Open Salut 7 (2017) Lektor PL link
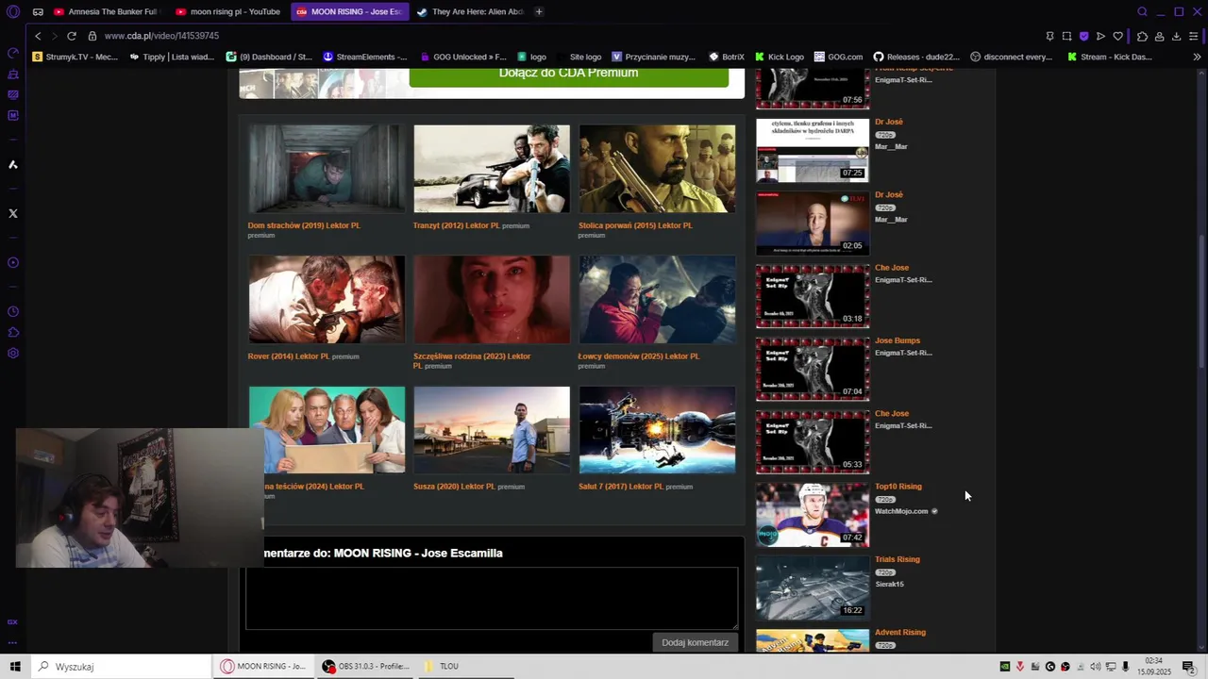This screenshot has height=679, width=1208. point(621,487)
